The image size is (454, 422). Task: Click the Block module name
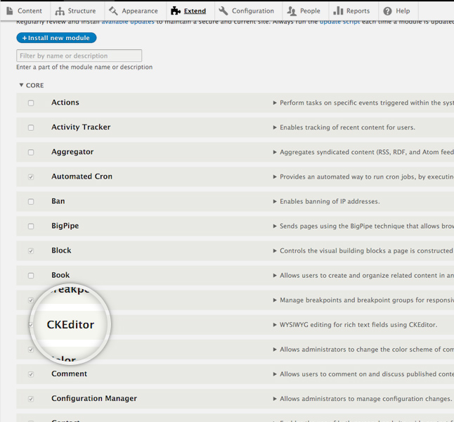click(x=61, y=250)
